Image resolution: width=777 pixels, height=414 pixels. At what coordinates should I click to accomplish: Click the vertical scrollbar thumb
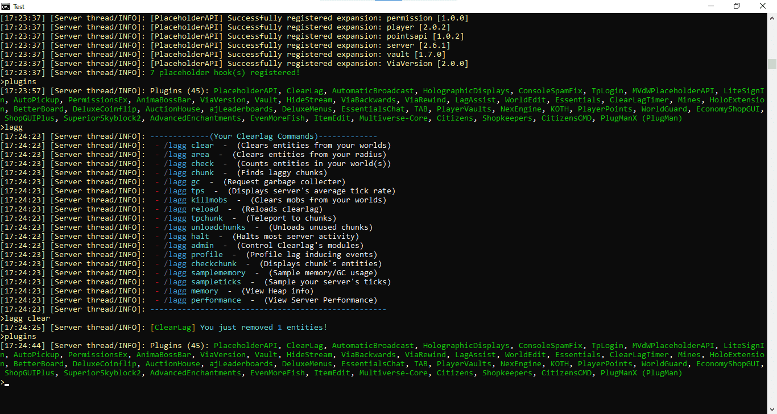pos(772,63)
